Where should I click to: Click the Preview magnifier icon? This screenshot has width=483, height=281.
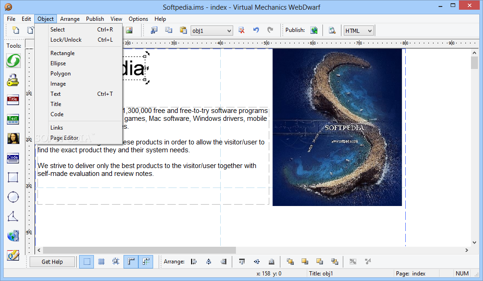[x=332, y=30]
